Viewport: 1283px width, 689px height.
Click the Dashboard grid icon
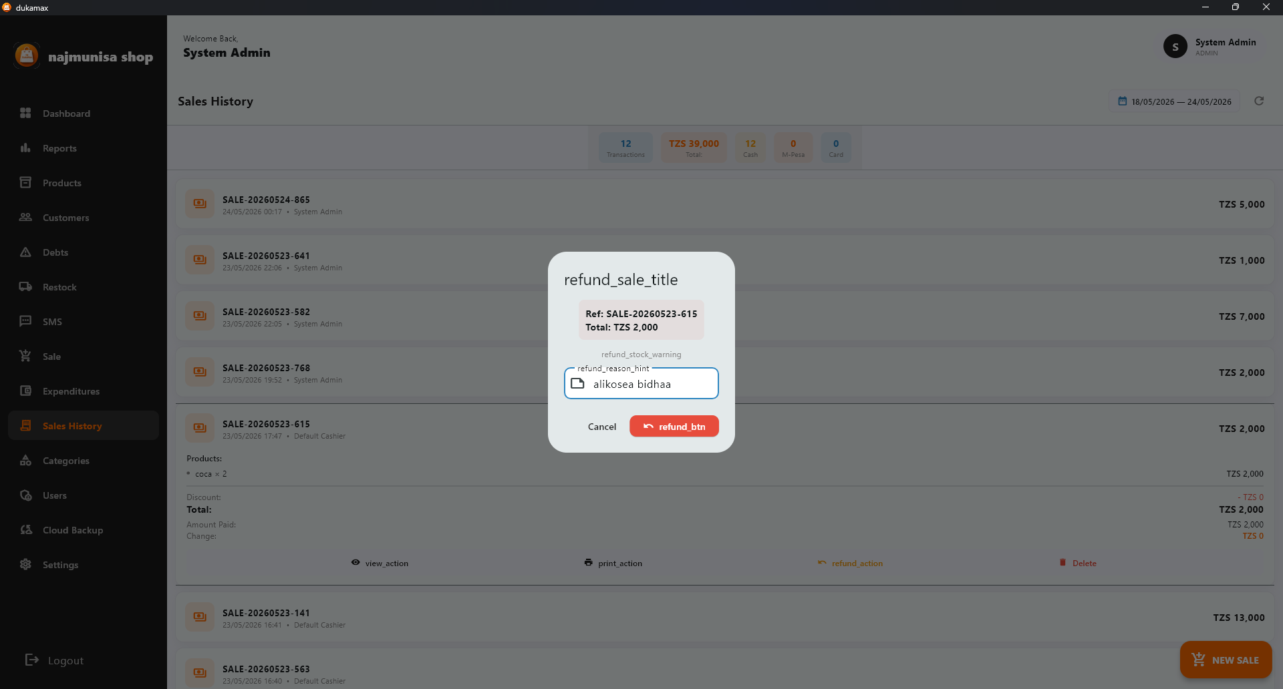pyautogui.click(x=25, y=113)
